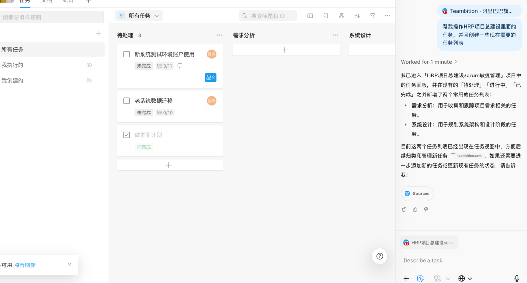Open the 待处理 column ellipsis menu

(219, 35)
